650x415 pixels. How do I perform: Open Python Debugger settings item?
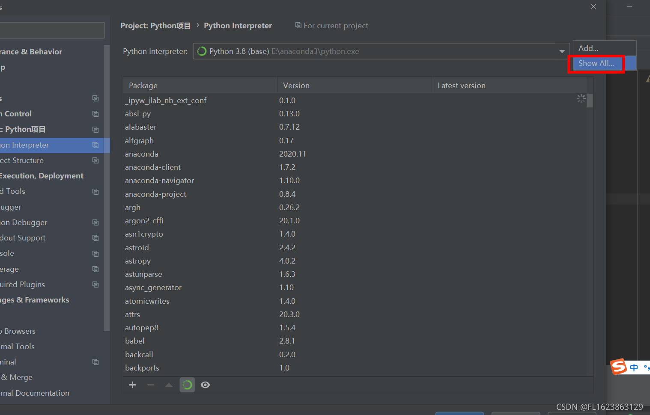click(x=51, y=222)
